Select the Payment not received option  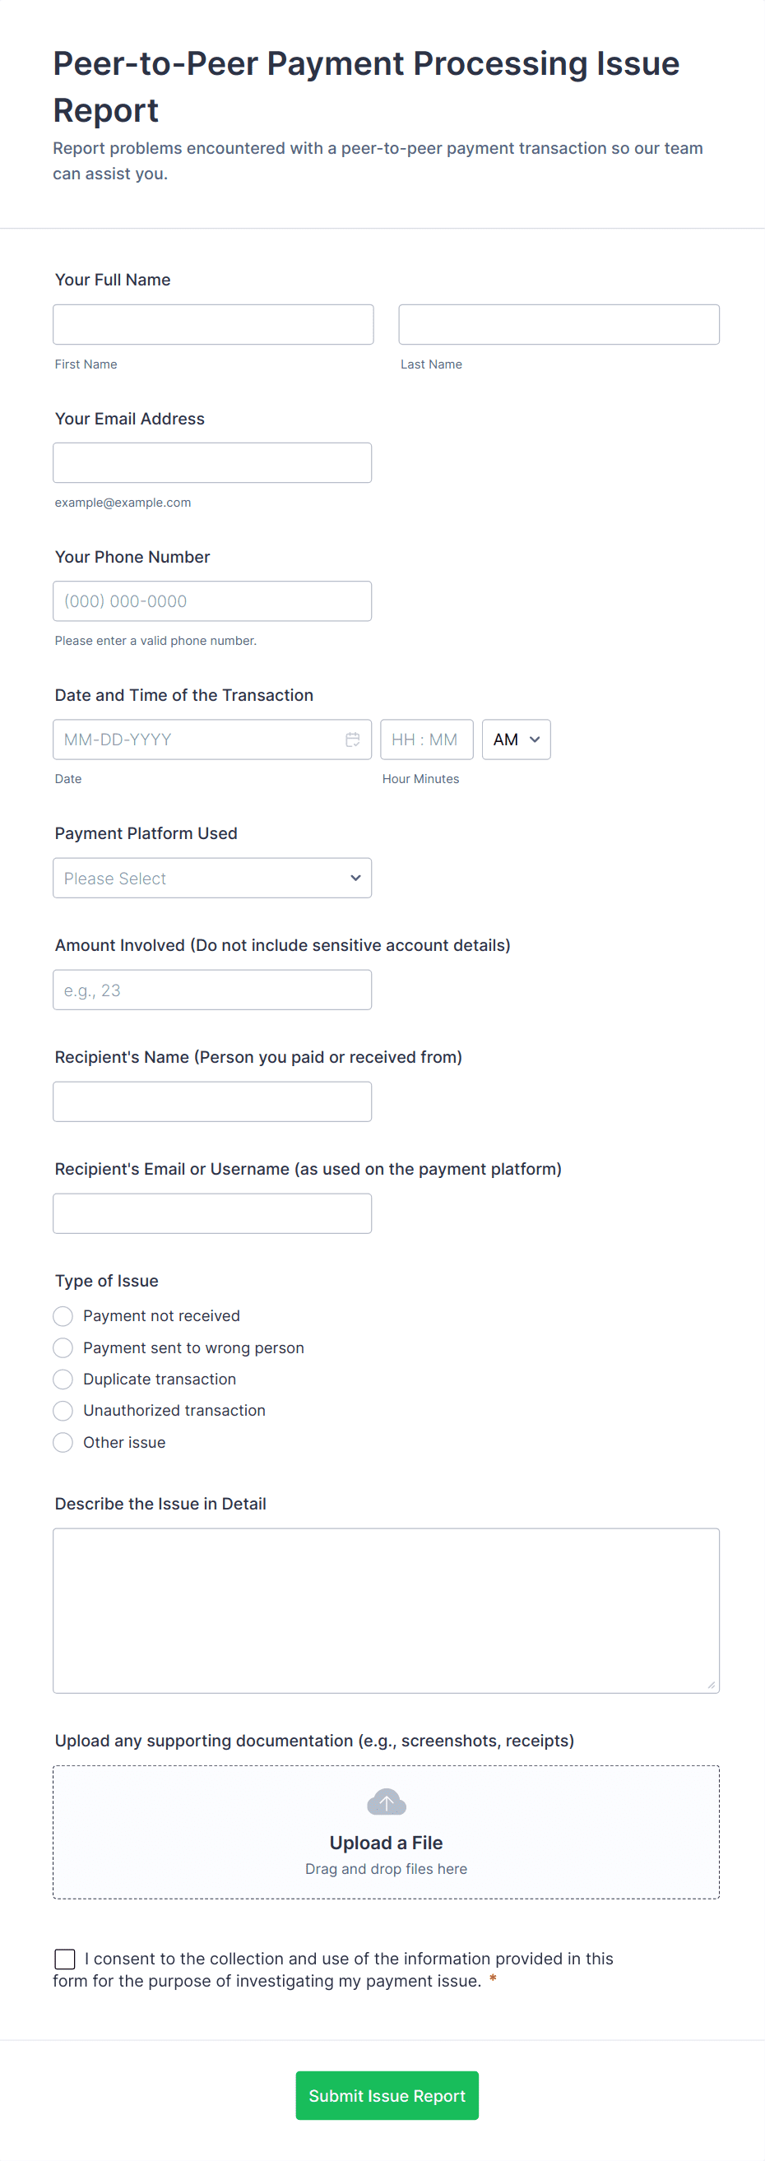[63, 1315]
